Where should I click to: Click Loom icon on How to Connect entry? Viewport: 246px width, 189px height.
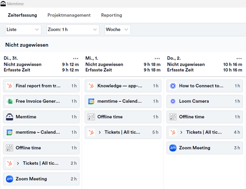[173, 86]
